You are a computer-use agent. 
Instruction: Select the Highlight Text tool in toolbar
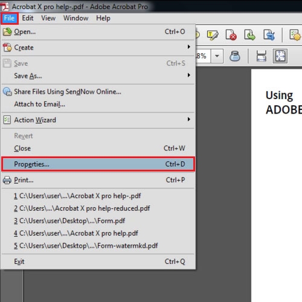coord(213,35)
